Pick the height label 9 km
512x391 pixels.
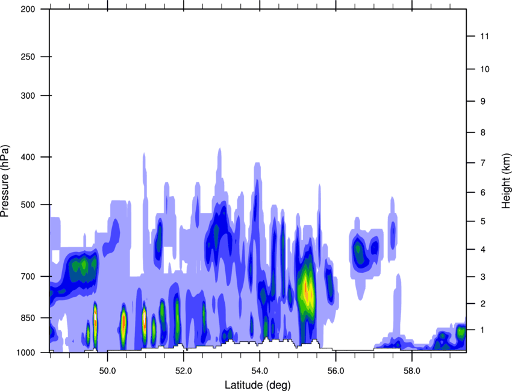[482, 102]
